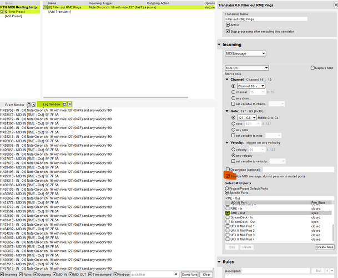This screenshot has height=278, width=338.
Task: Undock the Log Window panel
Action: point(64,104)
